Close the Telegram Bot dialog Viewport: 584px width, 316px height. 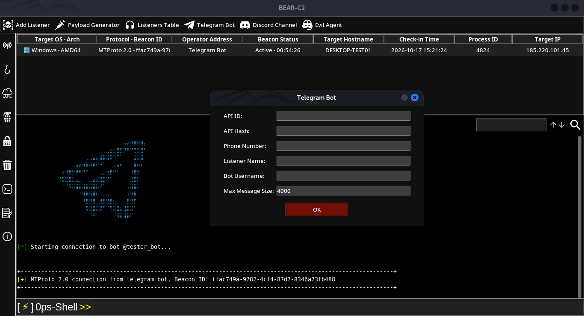coord(414,97)
